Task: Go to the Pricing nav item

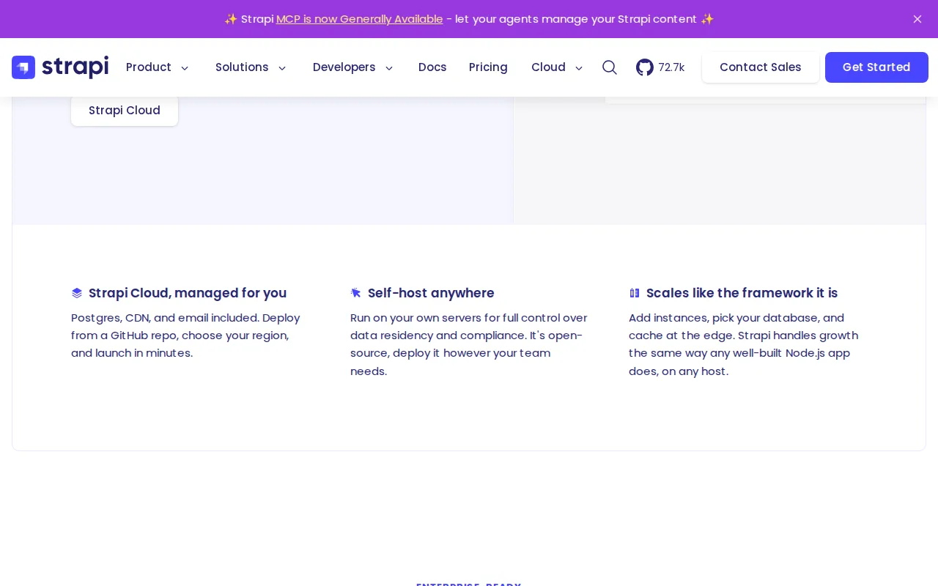Action: click(x=488, y=67)
